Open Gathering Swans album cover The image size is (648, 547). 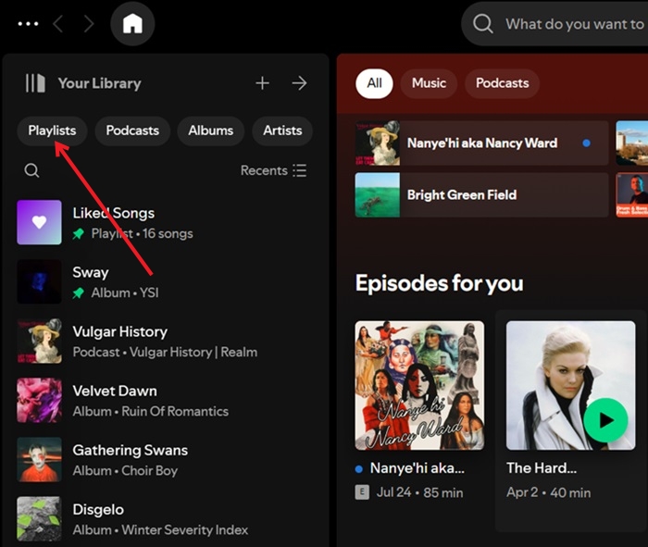point(39,459)
